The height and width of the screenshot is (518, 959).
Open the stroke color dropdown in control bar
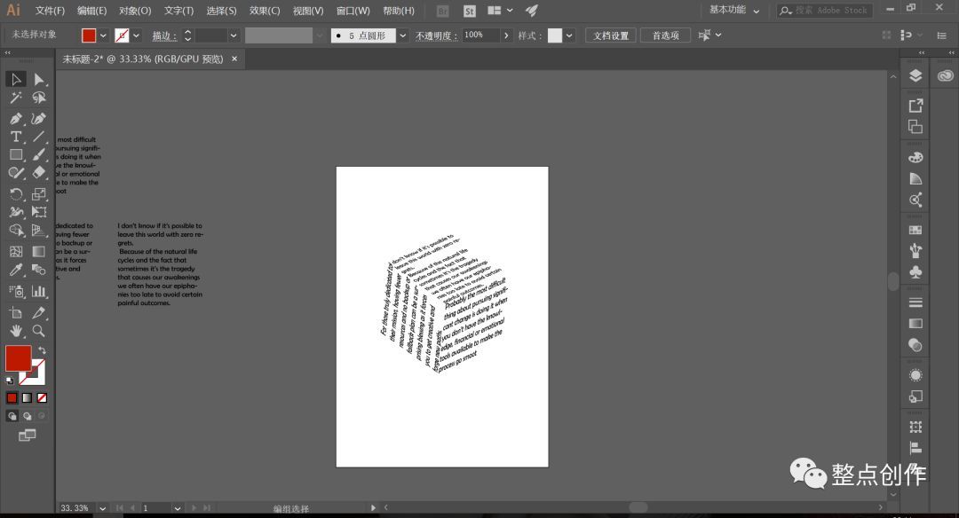(136, 35)
